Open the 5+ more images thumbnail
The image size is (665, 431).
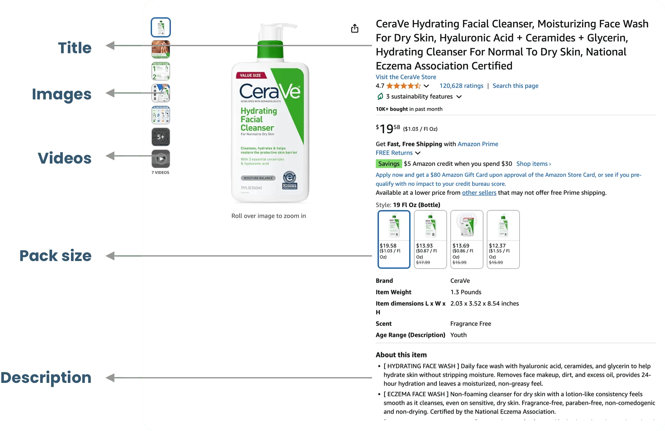click(x=161, y=137)
